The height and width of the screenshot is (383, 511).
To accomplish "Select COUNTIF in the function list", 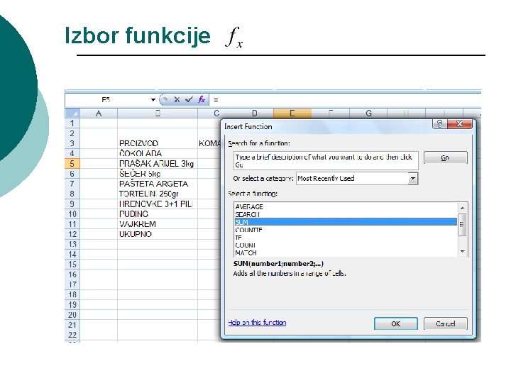I will 346,230.
